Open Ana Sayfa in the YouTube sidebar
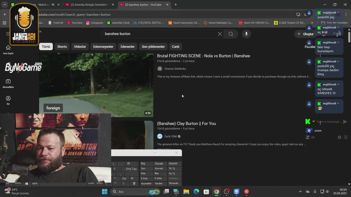 click(8, 50)
